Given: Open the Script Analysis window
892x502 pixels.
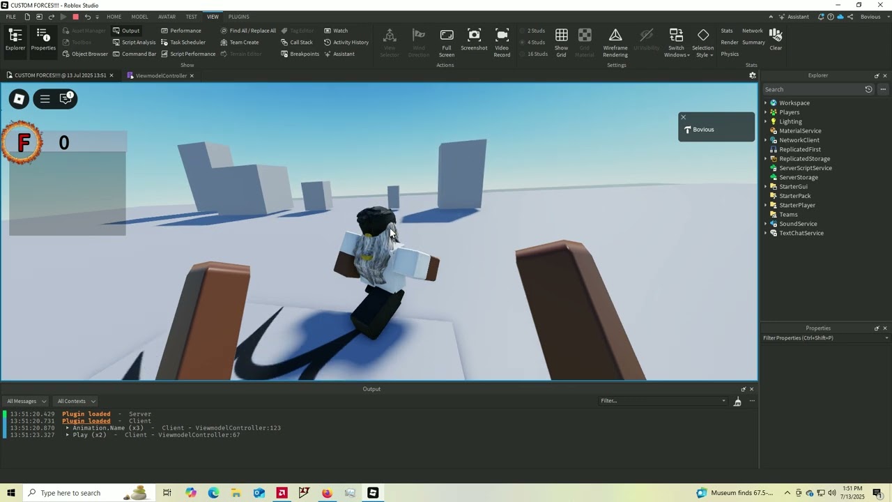Looking at the screenshot, I should click(134, 43).
